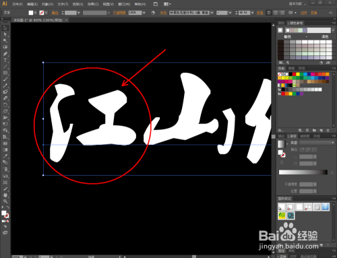Swap fill and stroke in toolbox
Image resolution: width=337 pixels, height=258 pixels.
point(8,207)
